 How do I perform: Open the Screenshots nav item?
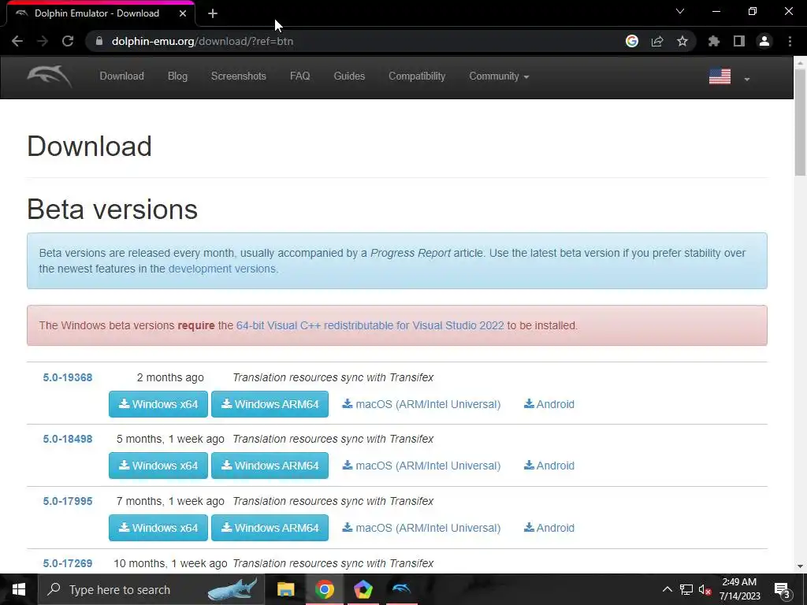[x=239, y=76]
